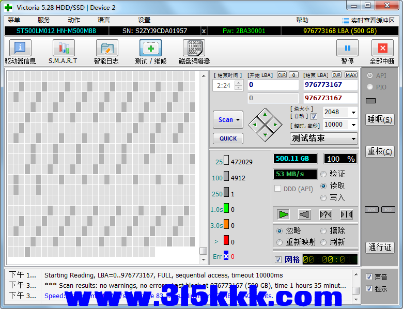Image resolution: width=403 pixels, height=309 pixels.
Task: Click CUR button beside end LBA
Action: pos(336,75)
